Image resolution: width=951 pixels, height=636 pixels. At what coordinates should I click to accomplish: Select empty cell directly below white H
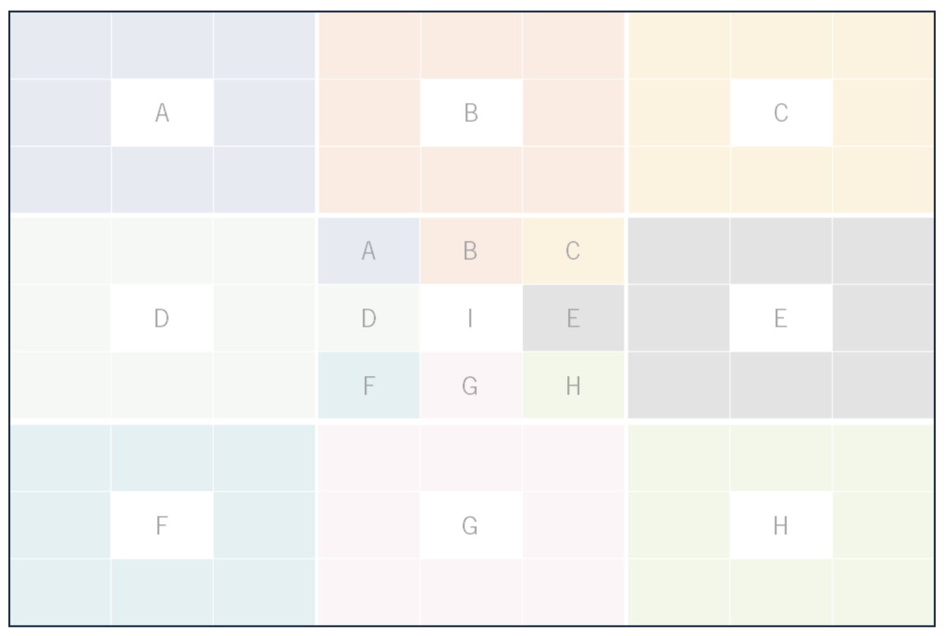click(x=781, y=592)
